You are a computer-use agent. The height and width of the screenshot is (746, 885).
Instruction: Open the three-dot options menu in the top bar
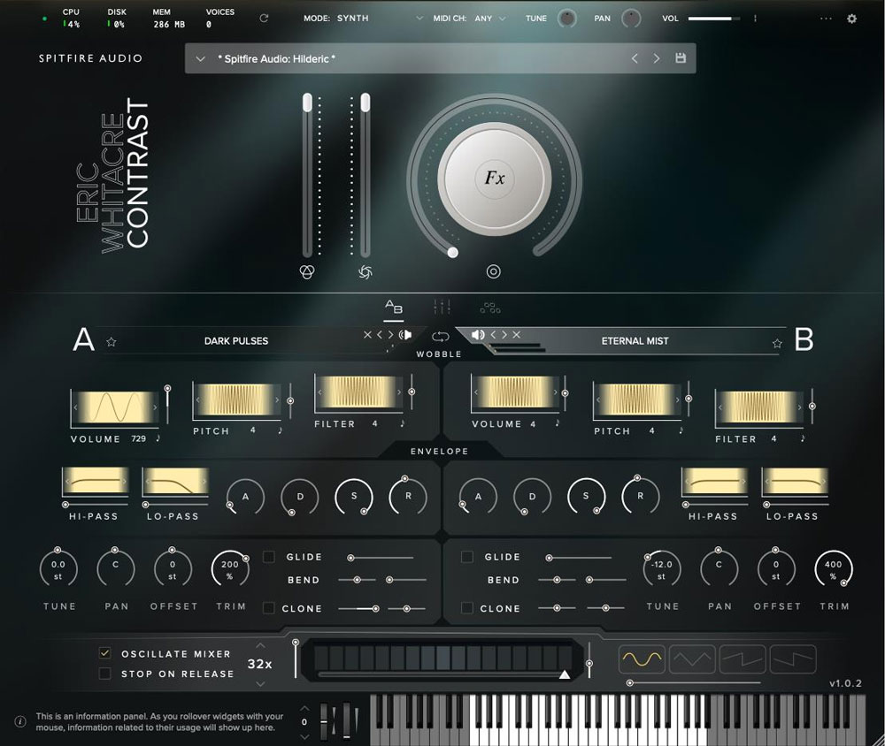tap(826, 19)
